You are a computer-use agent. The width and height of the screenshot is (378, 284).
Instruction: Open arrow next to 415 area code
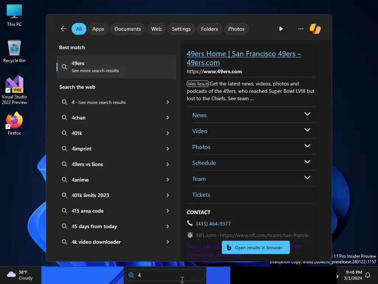coord(168,211)
